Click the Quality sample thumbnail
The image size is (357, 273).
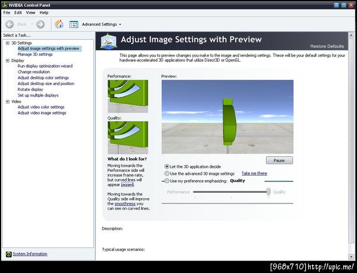(x=128, y=137)
